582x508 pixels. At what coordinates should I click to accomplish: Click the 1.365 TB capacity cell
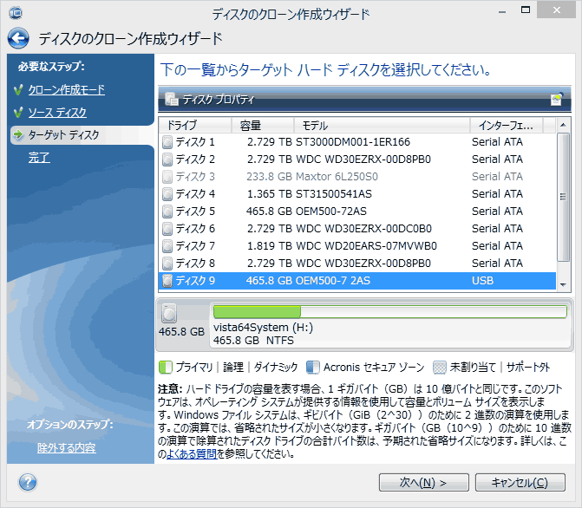[x=270, y=194]
